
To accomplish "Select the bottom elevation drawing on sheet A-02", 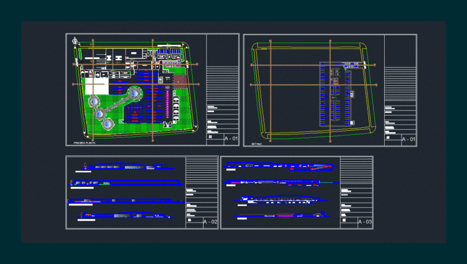I will tap(125, 214).
